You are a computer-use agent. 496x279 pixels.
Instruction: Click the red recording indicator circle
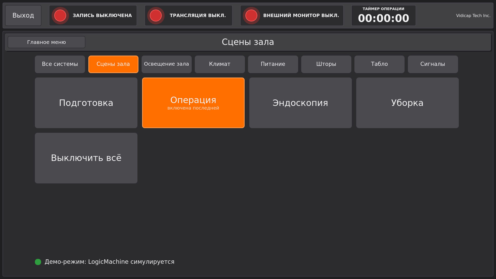coord(60,16)
